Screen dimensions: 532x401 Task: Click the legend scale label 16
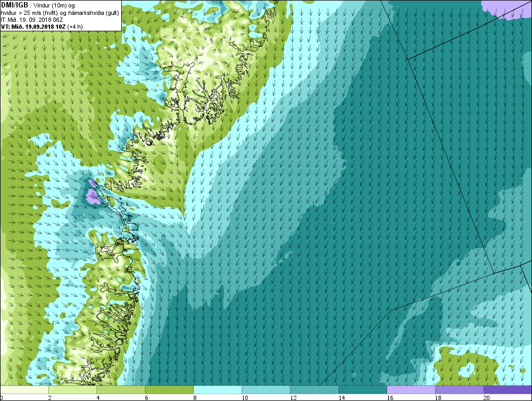coord(390,398)
